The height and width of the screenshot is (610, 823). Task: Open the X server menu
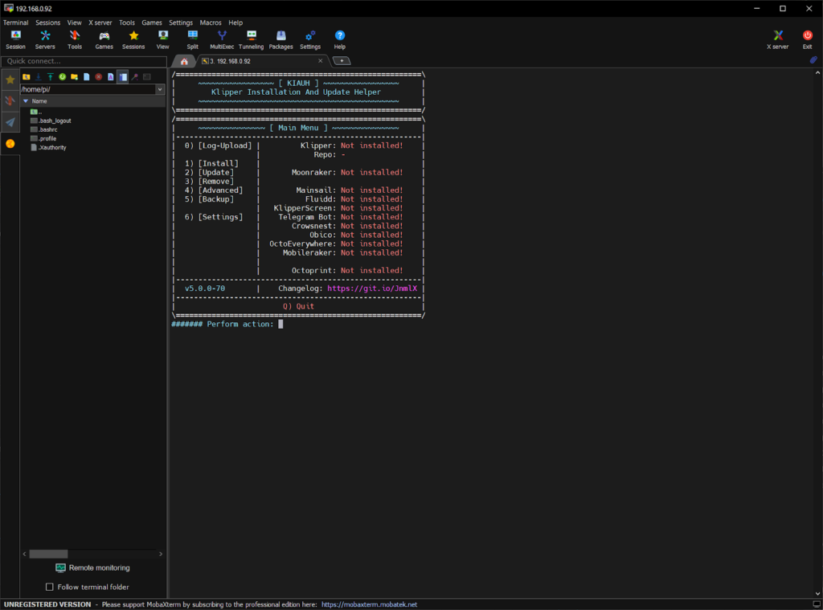(x=100, y=23)
